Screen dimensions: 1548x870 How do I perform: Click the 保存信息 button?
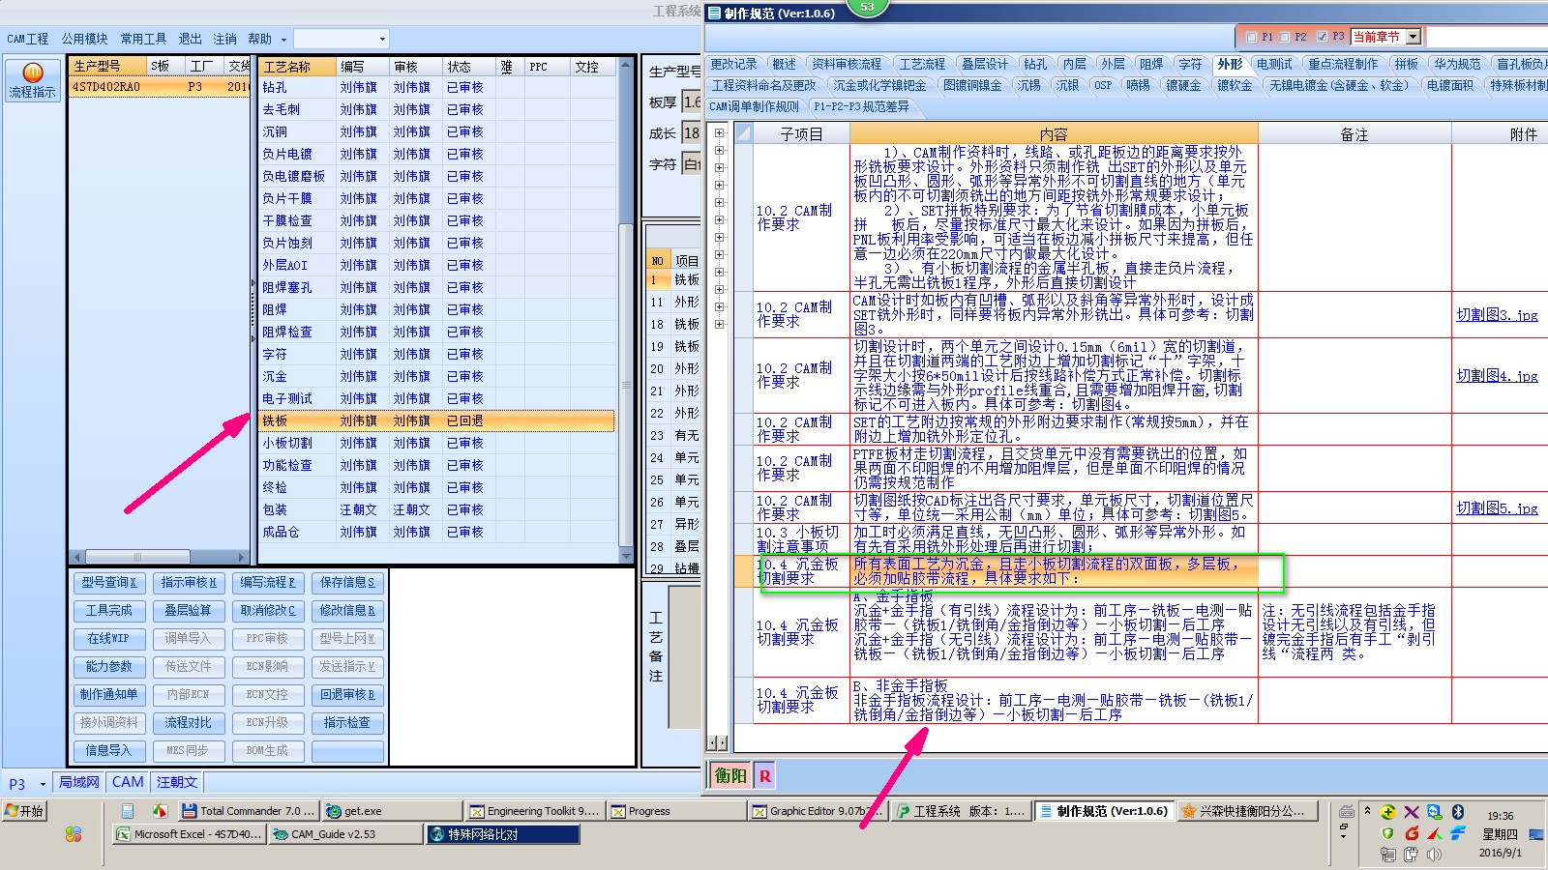347,583
